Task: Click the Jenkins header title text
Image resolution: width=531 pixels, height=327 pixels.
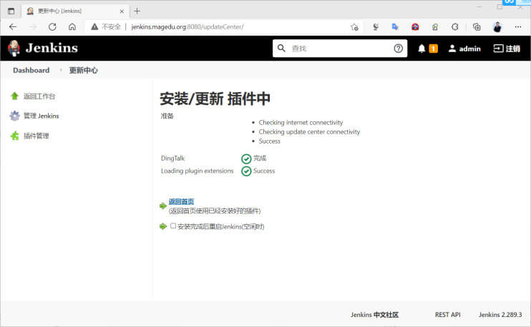Action: (x=52, y=48)
